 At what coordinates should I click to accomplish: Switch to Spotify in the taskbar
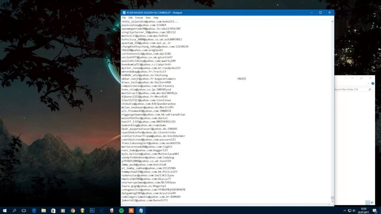point(121,210)
